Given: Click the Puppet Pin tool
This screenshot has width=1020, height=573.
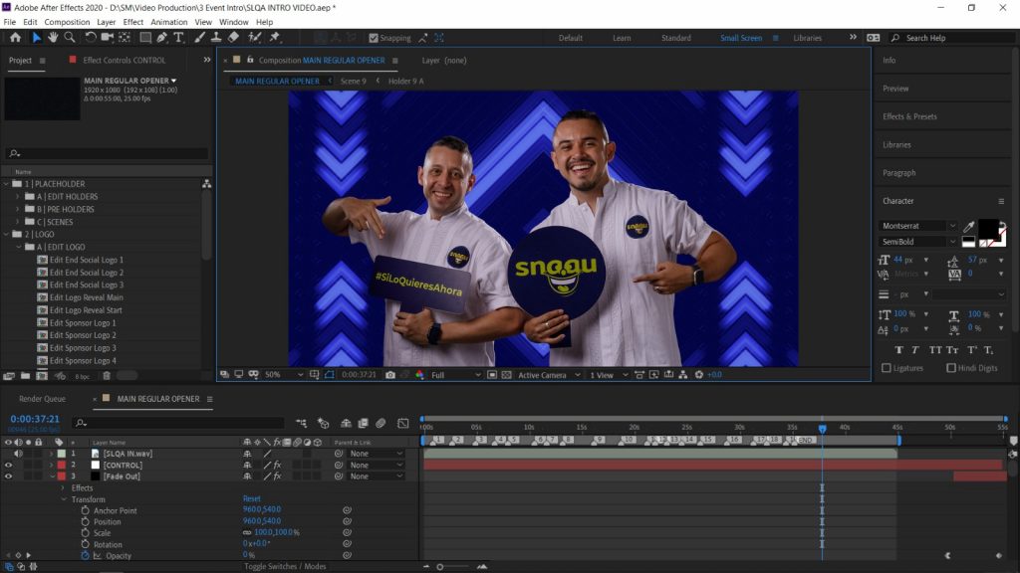Looking at the screenshot, I should click(275, 38).
